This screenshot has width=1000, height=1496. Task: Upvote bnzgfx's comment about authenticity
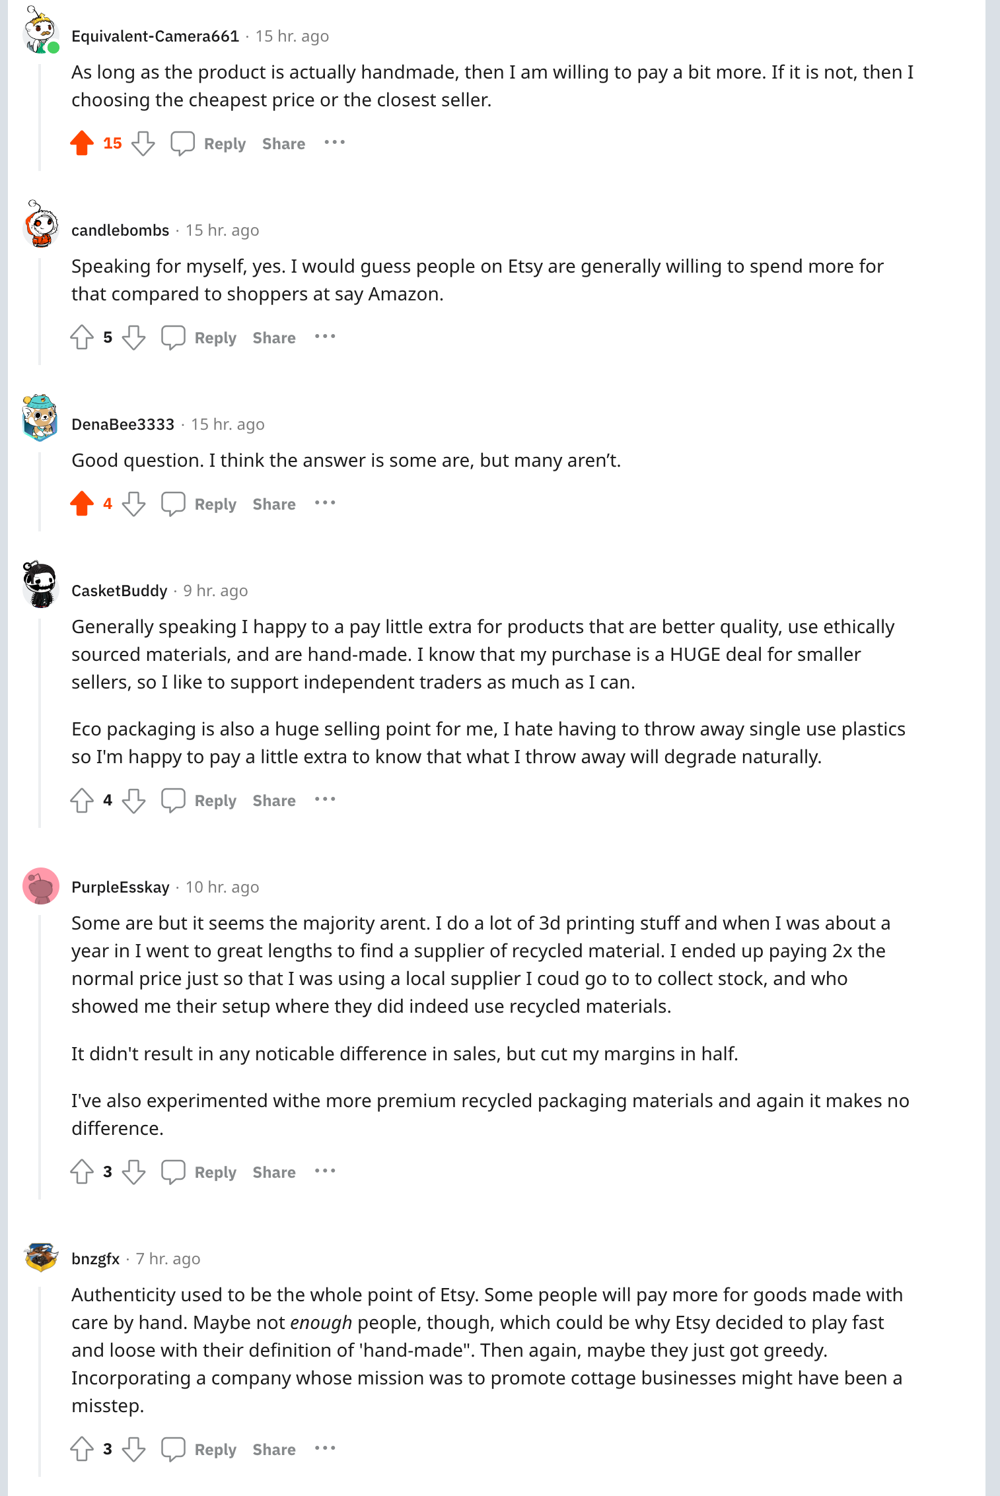(82, 1449)
